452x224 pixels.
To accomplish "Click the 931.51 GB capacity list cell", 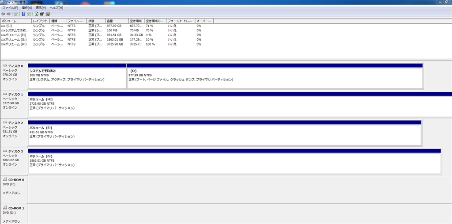I will pos(114,35).
